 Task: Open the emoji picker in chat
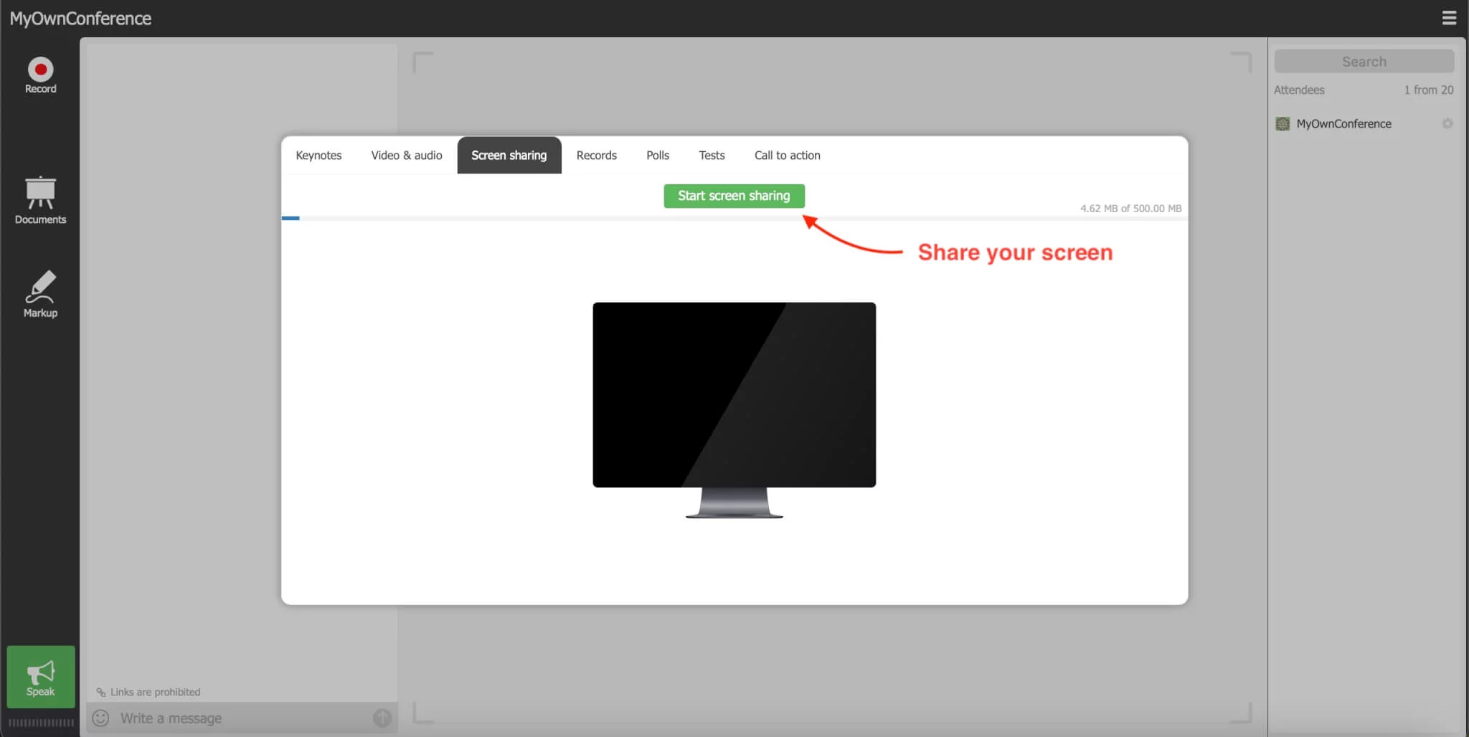(100, 718)
